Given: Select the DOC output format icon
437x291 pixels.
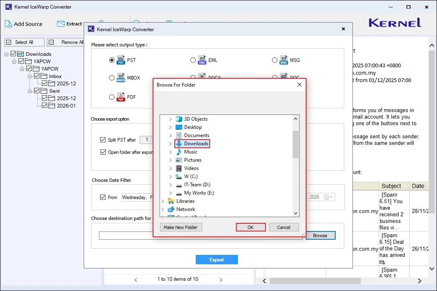Looking at the screenshot, I should coord(283,78).
